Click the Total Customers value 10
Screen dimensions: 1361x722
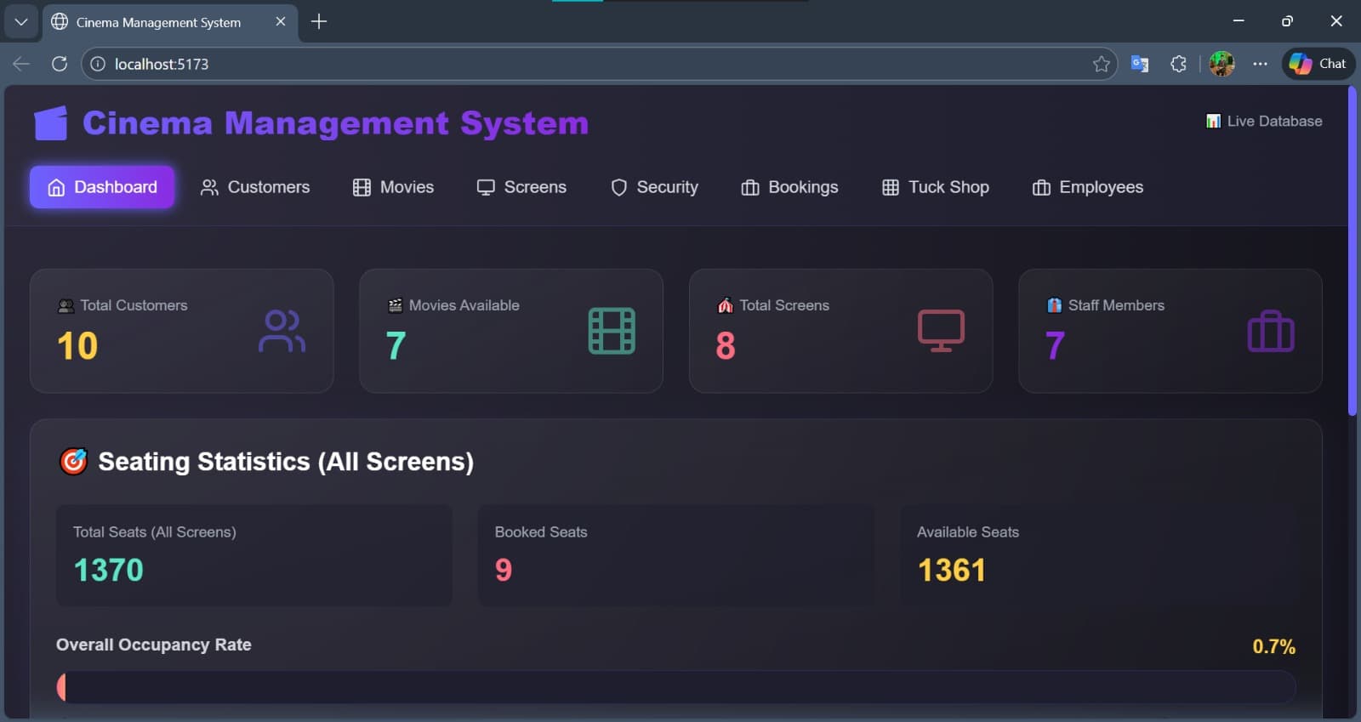[77, 346]
